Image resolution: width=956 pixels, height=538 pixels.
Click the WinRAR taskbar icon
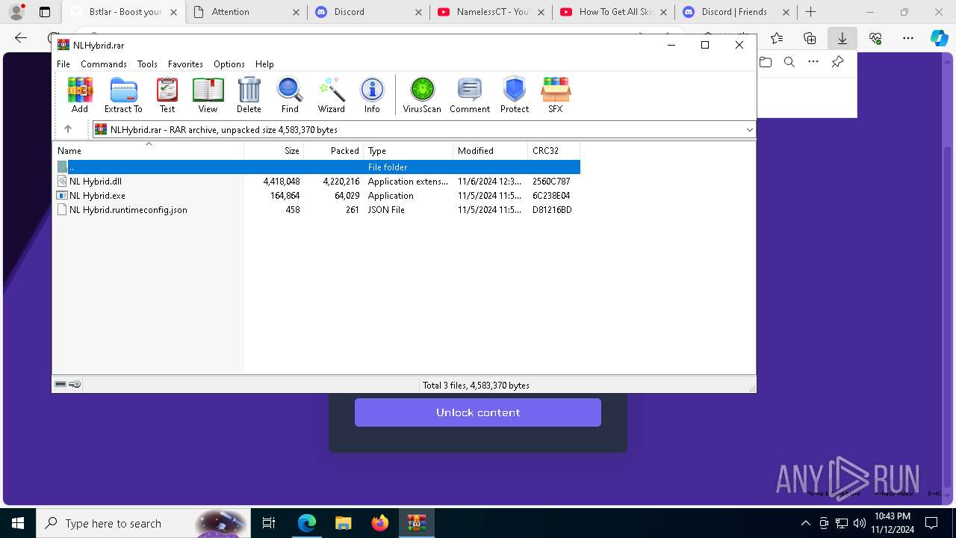point(416,523)
